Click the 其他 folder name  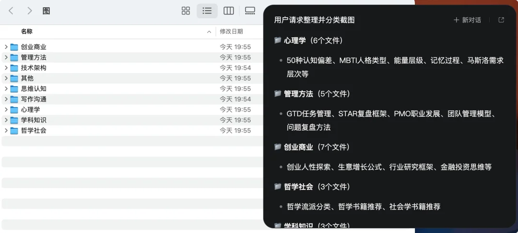[27, 78]
